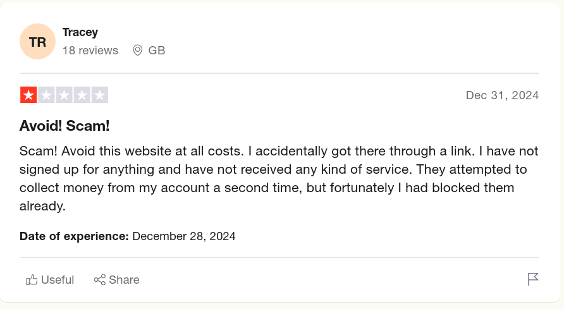This screenshot has height=309, width=564.
Task: Open the 'Avoid! Scam!' review title
Action: tap(64, 126)
